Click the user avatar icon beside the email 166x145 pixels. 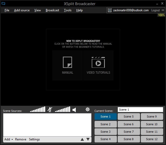pos(110,10)
